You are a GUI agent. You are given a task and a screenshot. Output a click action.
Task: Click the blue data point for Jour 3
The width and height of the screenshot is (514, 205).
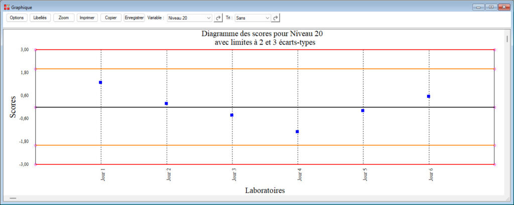(x=232, y=115)
